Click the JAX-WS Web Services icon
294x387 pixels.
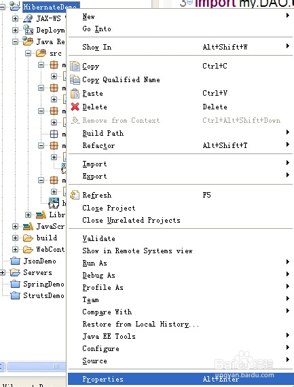point(28,18)
